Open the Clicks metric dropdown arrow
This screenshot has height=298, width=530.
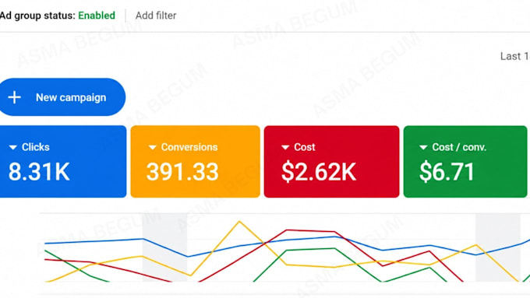pos(12,148)
